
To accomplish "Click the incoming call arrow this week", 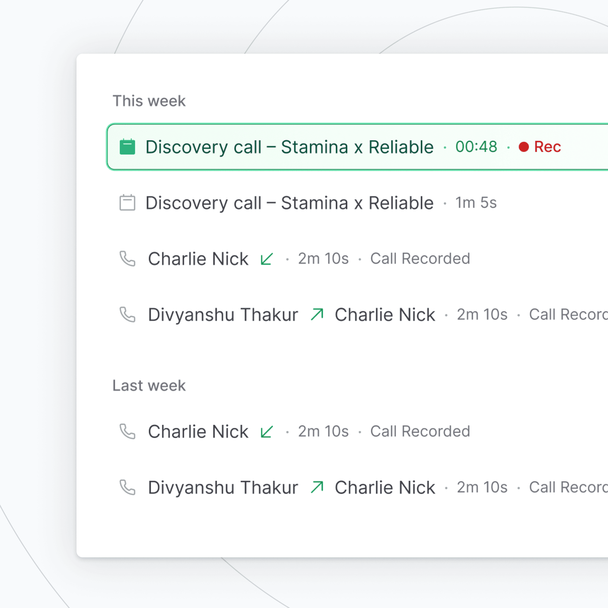I will [x=267, y=259].
